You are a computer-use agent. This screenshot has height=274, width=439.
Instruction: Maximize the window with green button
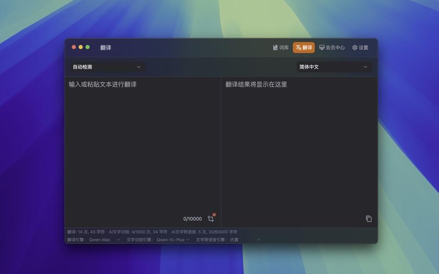pos(88,47)
